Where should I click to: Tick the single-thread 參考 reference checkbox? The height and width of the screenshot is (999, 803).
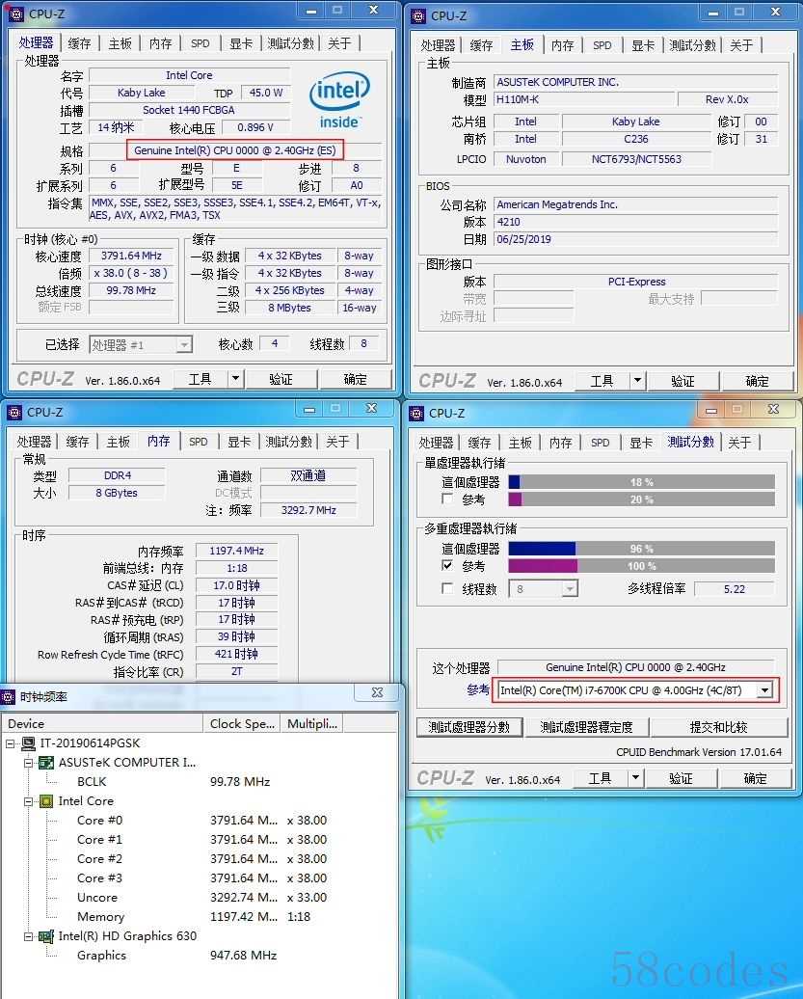(x=447, y=499)
